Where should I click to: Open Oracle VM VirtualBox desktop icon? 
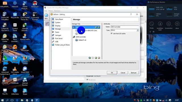(5, 16)
